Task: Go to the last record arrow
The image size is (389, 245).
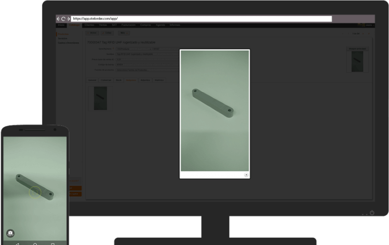Action: (369, 34)
